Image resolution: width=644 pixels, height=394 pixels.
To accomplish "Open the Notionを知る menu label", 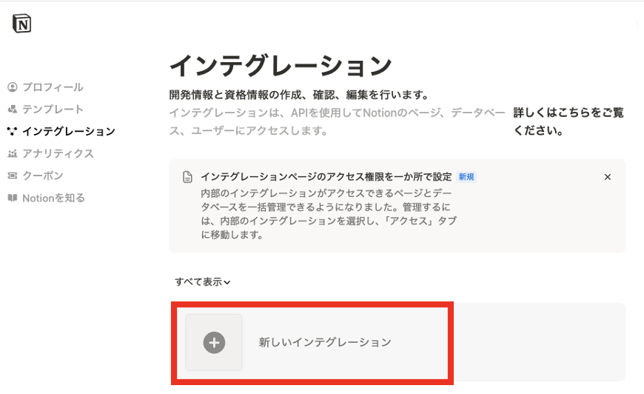I will (53, 198).
